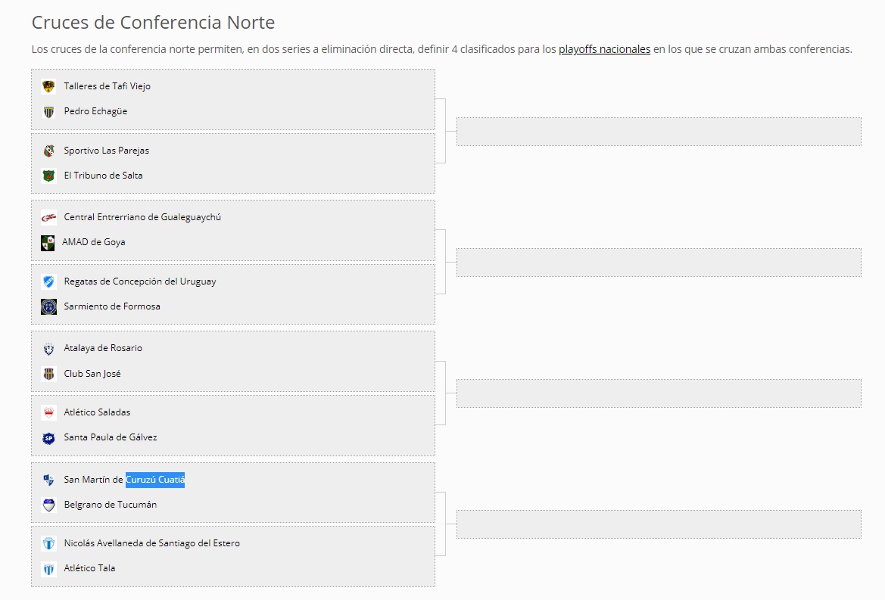885x600 pixels.
Task: Click the Talleres de Tafí Viejo team logo
Action: [48, 86]
